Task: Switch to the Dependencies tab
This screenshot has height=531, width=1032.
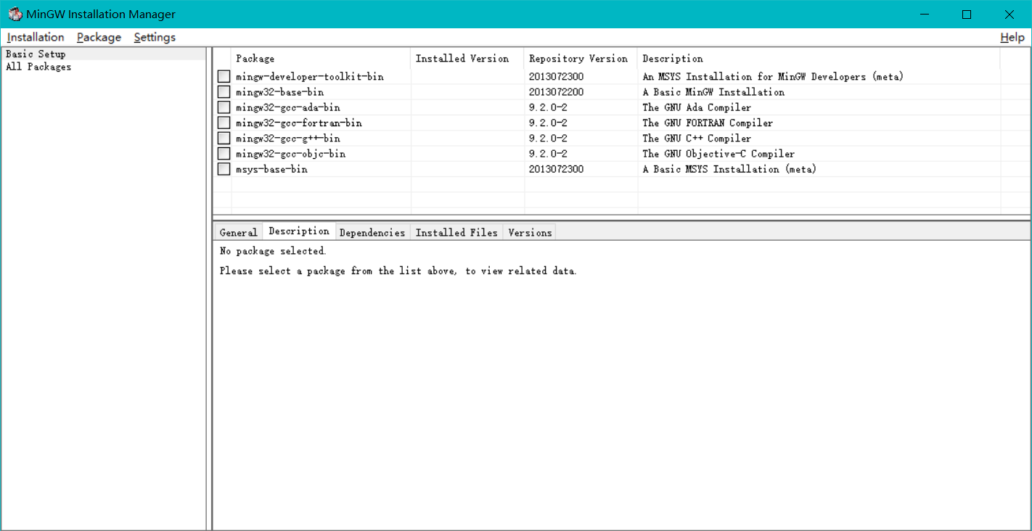Action: point(372,233)
